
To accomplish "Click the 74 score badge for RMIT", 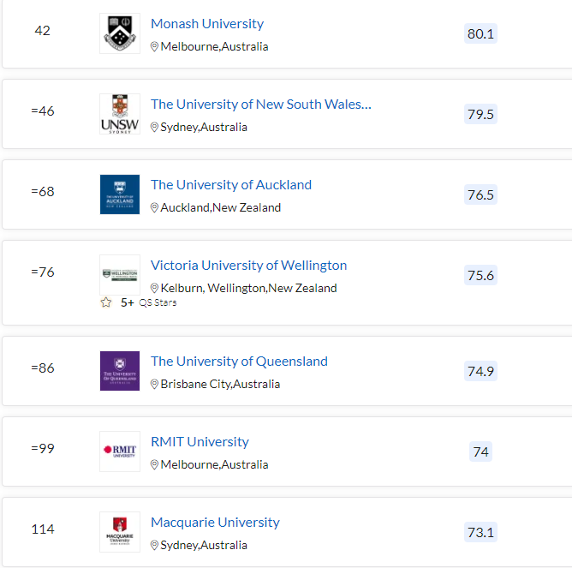I will [x=480, y=451].
